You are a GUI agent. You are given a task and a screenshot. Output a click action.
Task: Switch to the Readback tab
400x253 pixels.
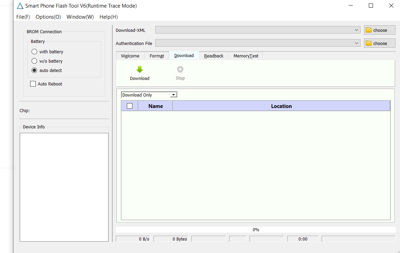(214, 56)
